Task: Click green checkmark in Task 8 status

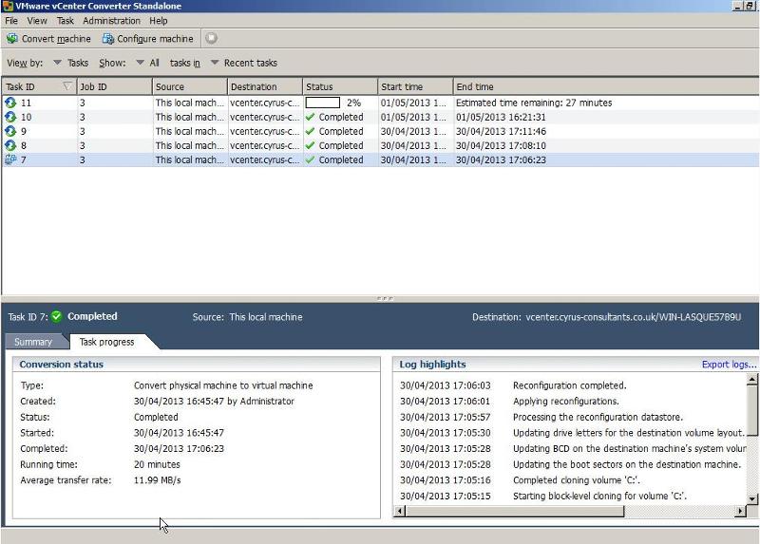Action: (x=311, y=145)
